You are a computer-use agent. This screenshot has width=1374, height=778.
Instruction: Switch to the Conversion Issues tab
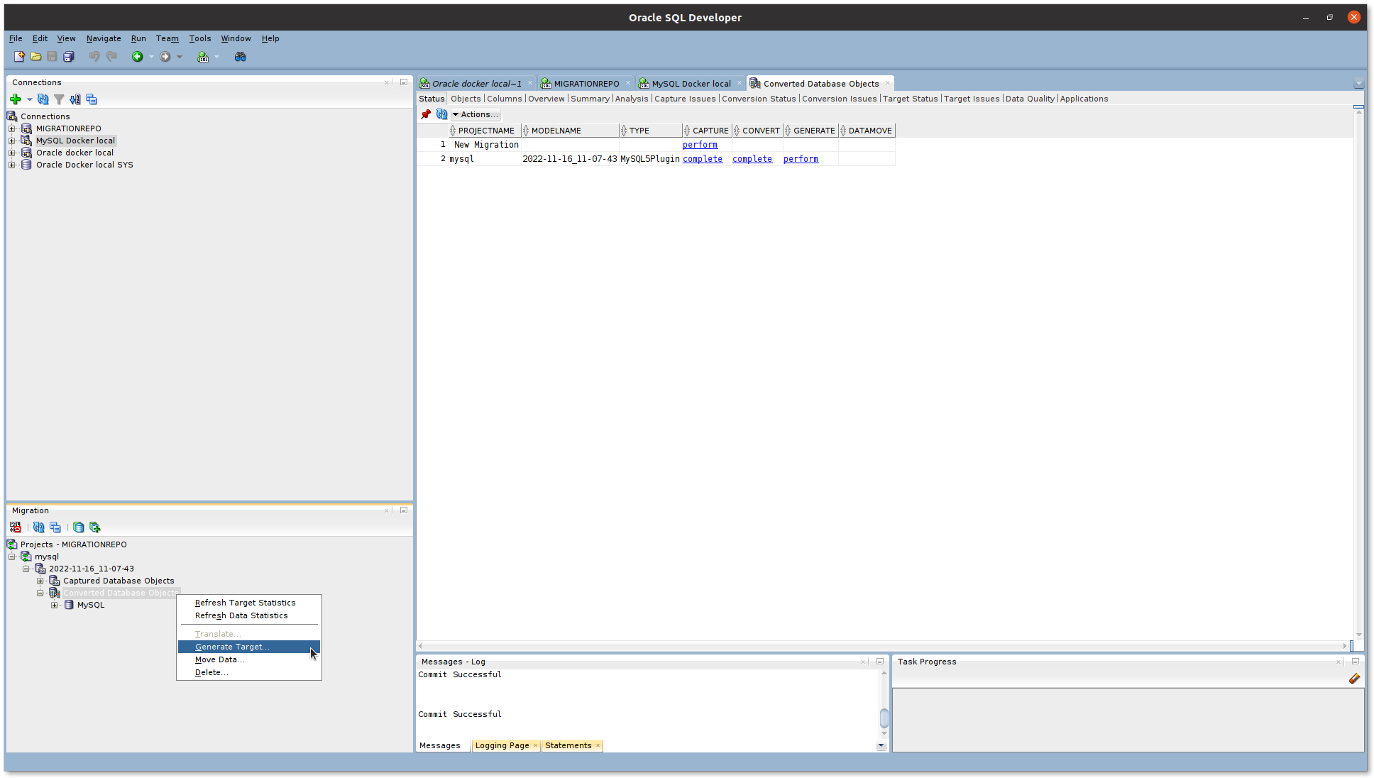(839, 99)
